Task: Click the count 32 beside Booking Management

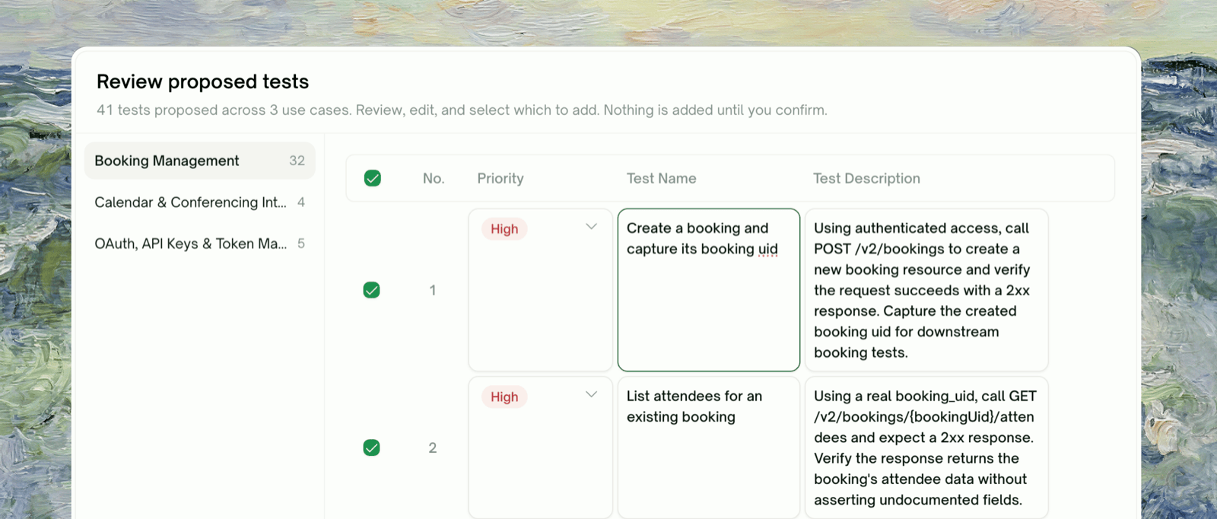Action: point(297,161)
